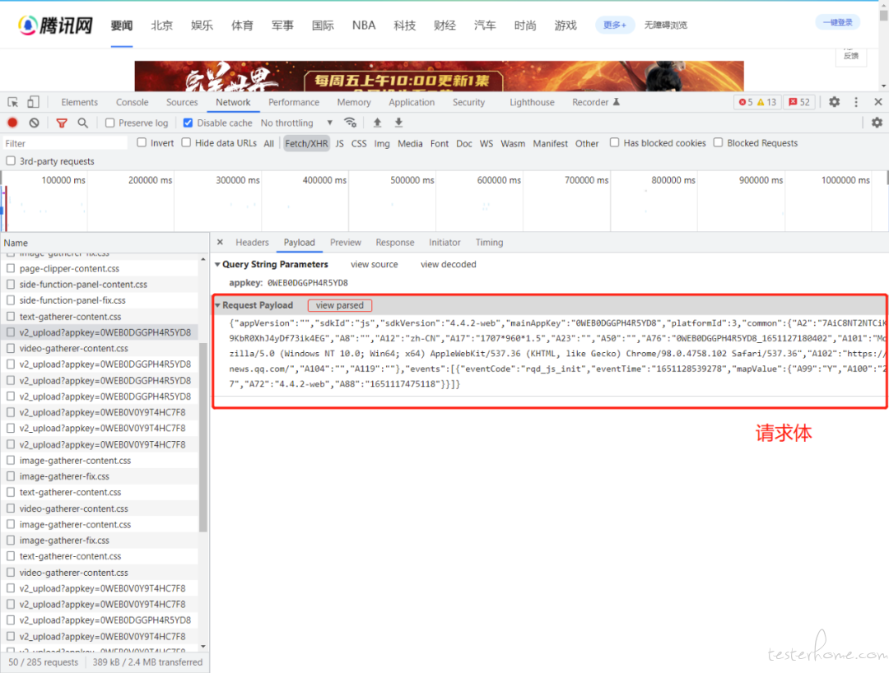
Task: Stop recording network log with red button
Action: pos(12,123)
